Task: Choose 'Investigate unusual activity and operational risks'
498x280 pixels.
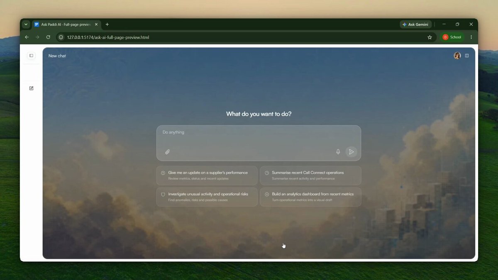Action: tap(207, 197)
